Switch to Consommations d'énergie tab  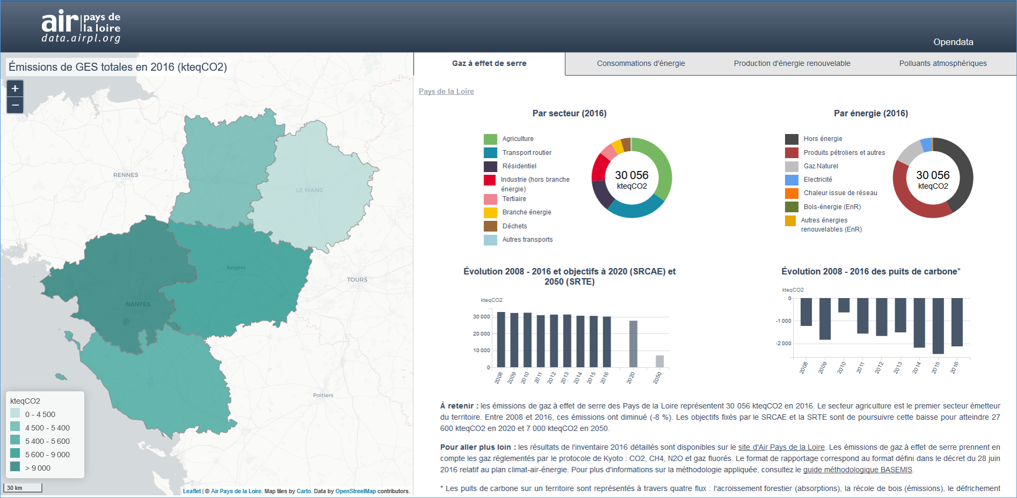coord(641,63)
